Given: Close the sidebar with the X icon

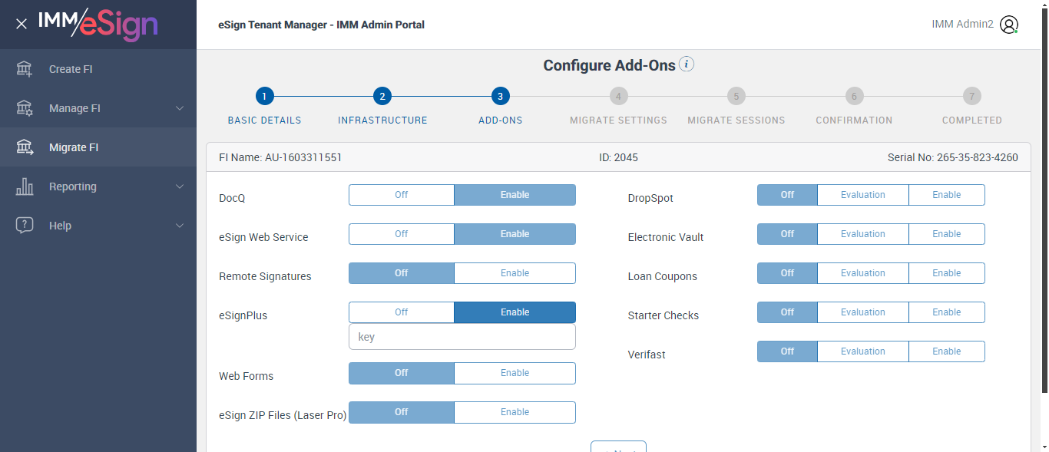Looking at the screenshot, I should coord(22,24).
